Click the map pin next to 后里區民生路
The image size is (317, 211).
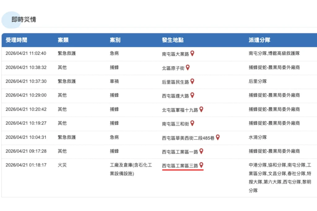point(193,81)
